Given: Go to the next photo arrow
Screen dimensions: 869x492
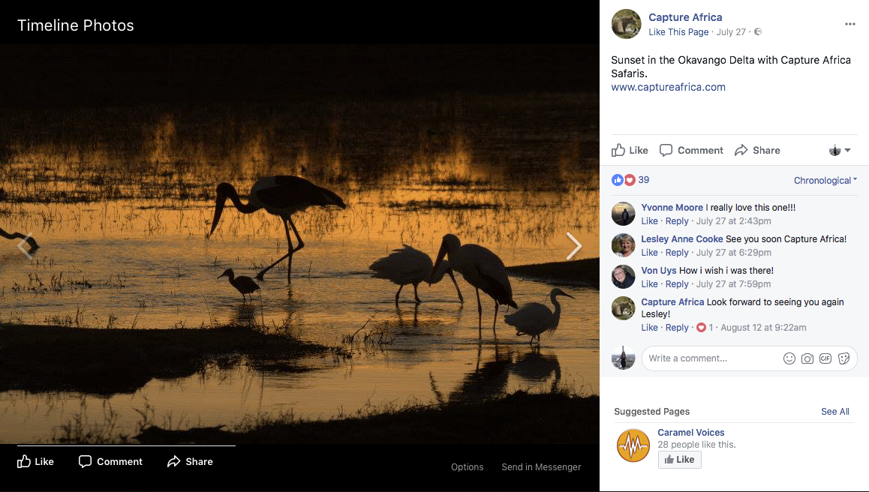Looking at the screenshot, I should pos(573,246).
